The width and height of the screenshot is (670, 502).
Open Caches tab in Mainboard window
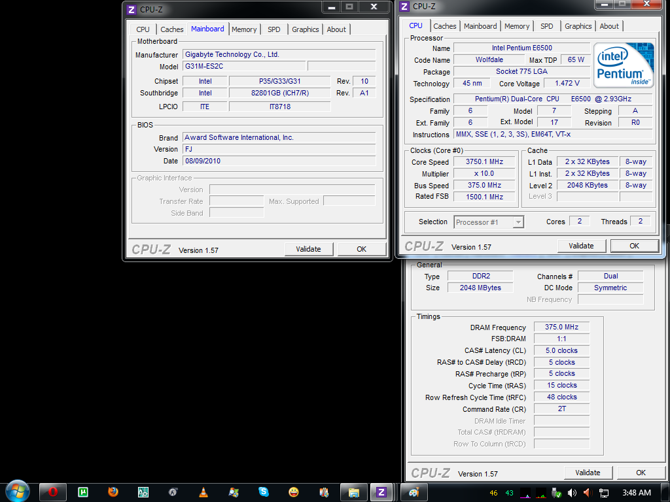coord(172,29)
